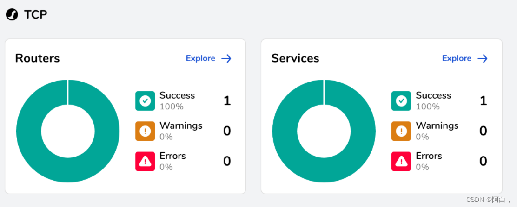Click the Routers Warnings exclamation icon
This screenshot has height=207, width=517.
(145, 131)
